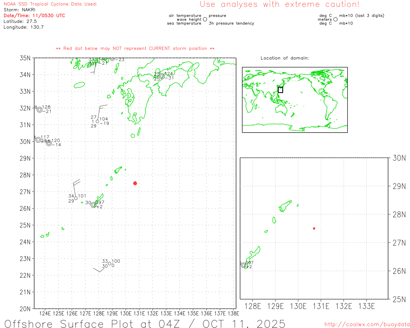Click the Okinawa station 097 on main map
The height and width of the screenshot is (328, 410).
click(x=93, y=205)
